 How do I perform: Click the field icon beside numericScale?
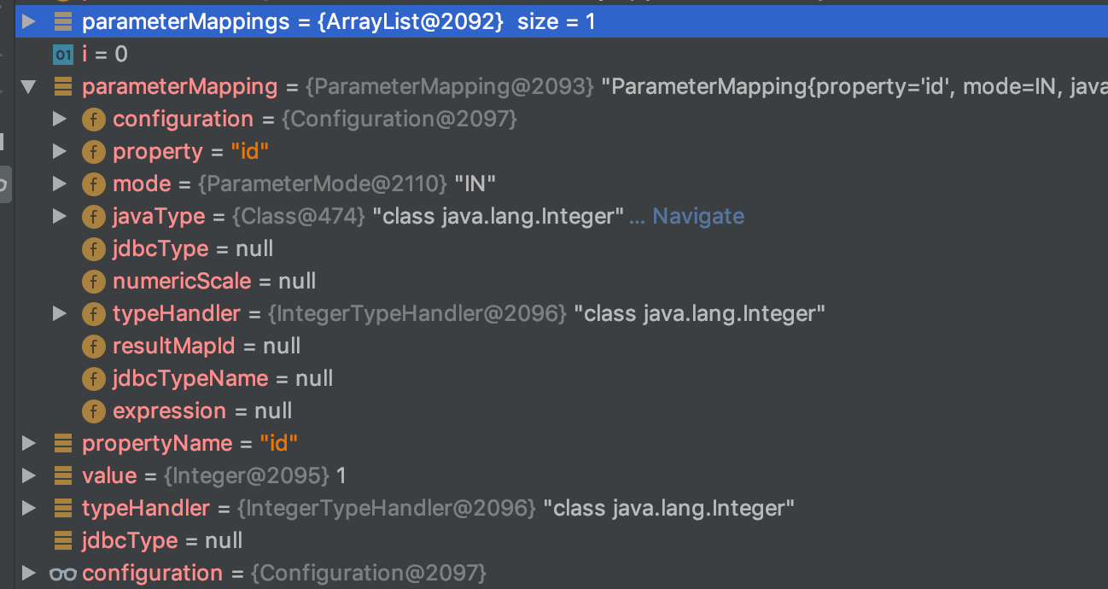coord(93,282)
